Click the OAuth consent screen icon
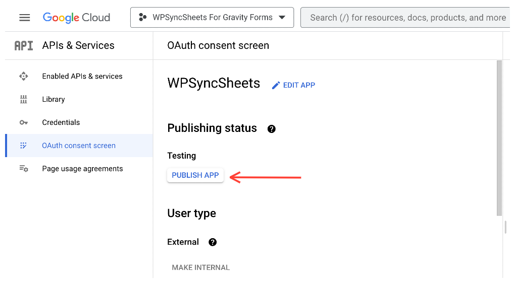This screenshot has height=283, width=515. pos(23,146)
